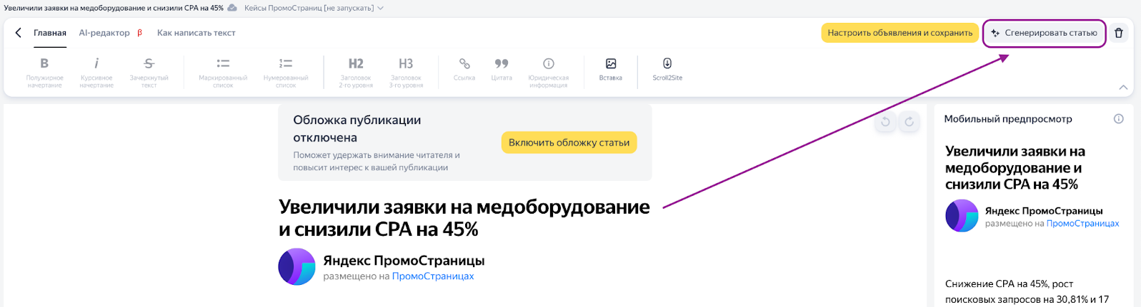1141x307 pixels.
Task: Apply strikethrough text formatting
Action: (x=149, y=71)
